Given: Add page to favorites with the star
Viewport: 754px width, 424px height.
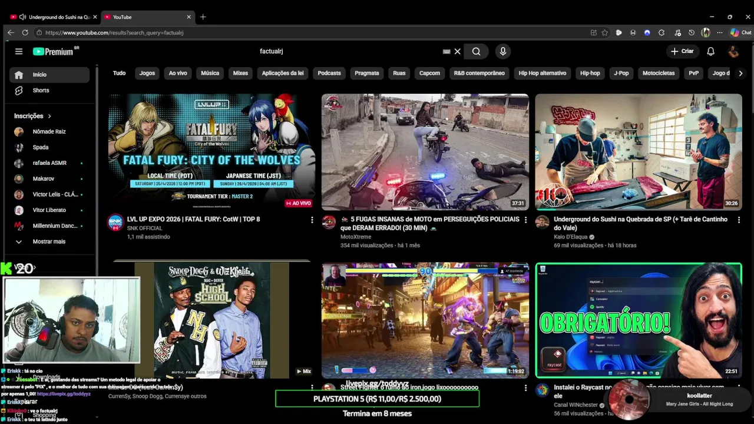Looking at the screenshot, I should (x=604, y=32).
